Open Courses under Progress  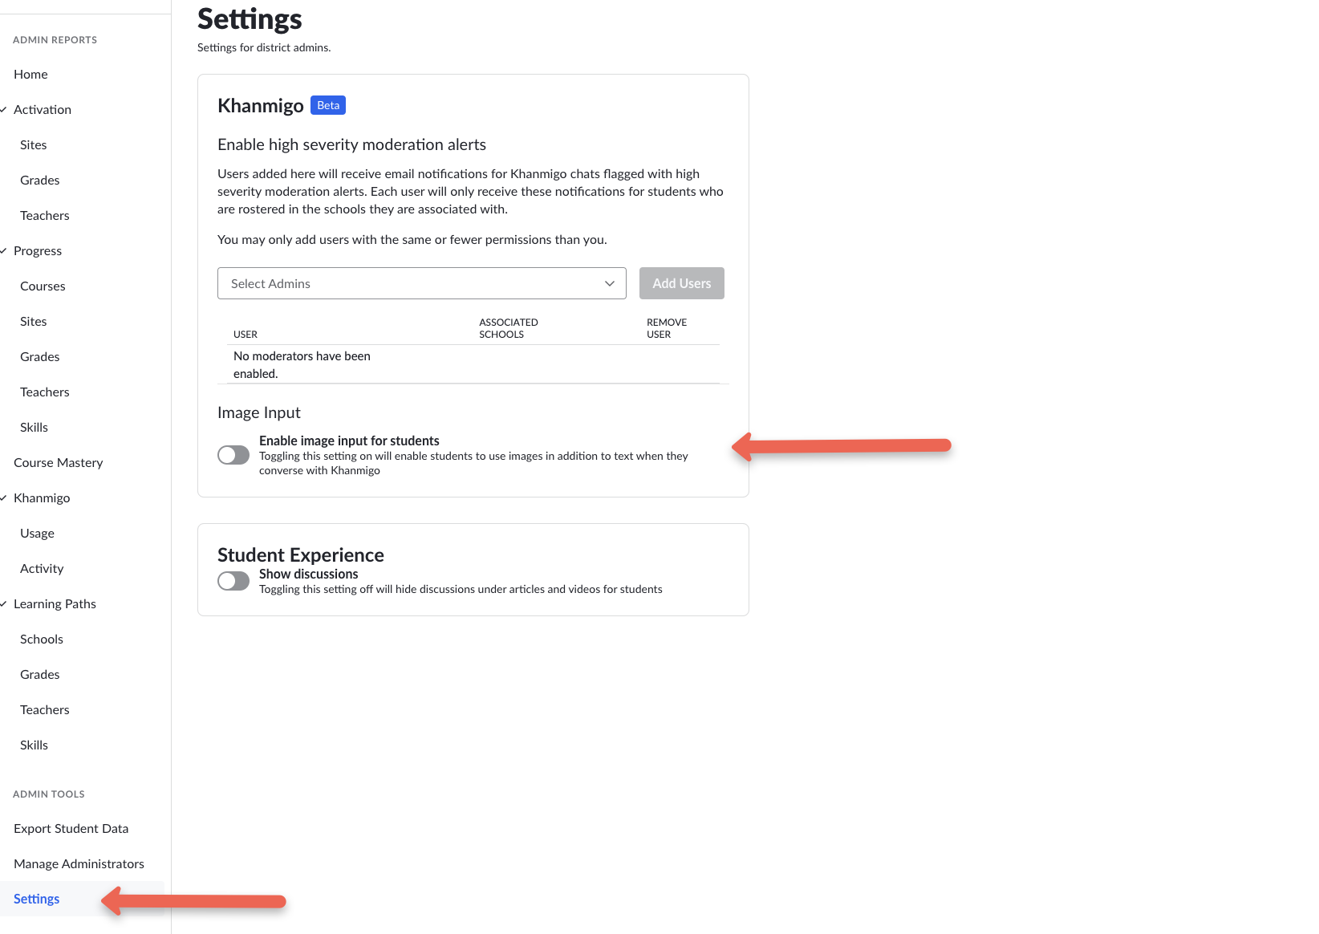[43, 286]
